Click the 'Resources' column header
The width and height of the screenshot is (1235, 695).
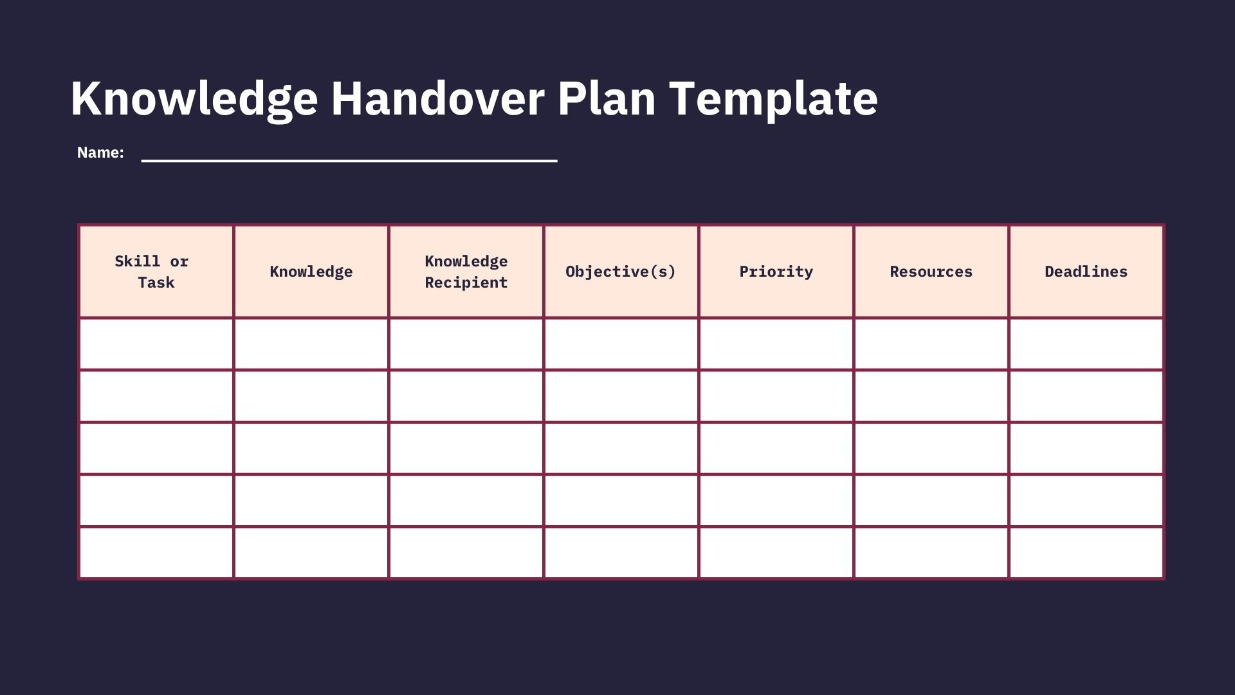(x=931, y=271)
